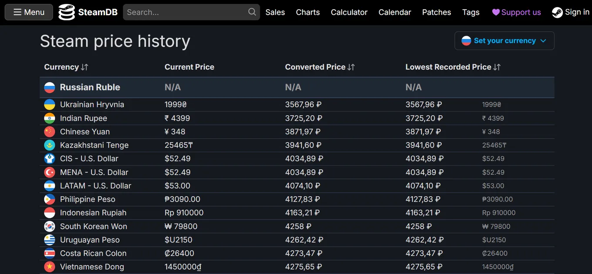Click the Kazakhstani Tenge flag icon
The width and height of the screenshot is (592, 274).
coord(50,145)
